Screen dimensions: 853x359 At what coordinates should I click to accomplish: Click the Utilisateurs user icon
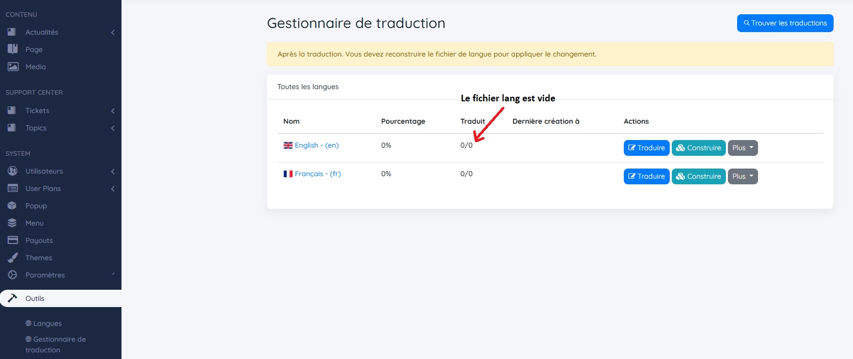[13, 171]
